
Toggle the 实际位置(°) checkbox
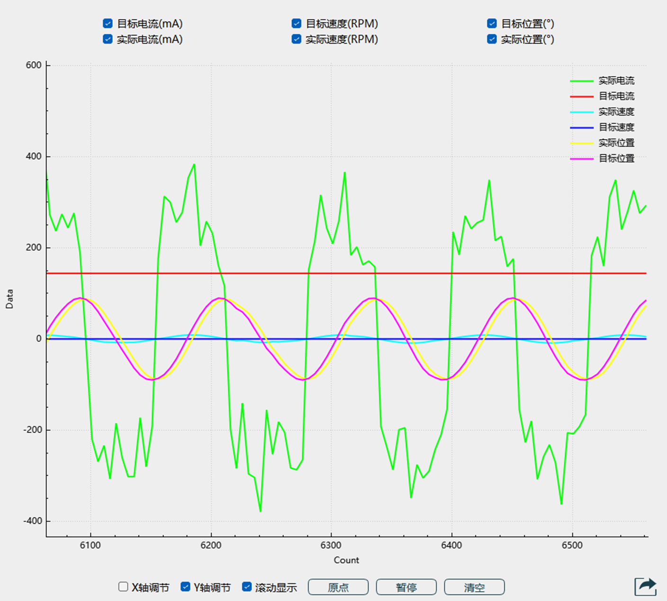492,39
